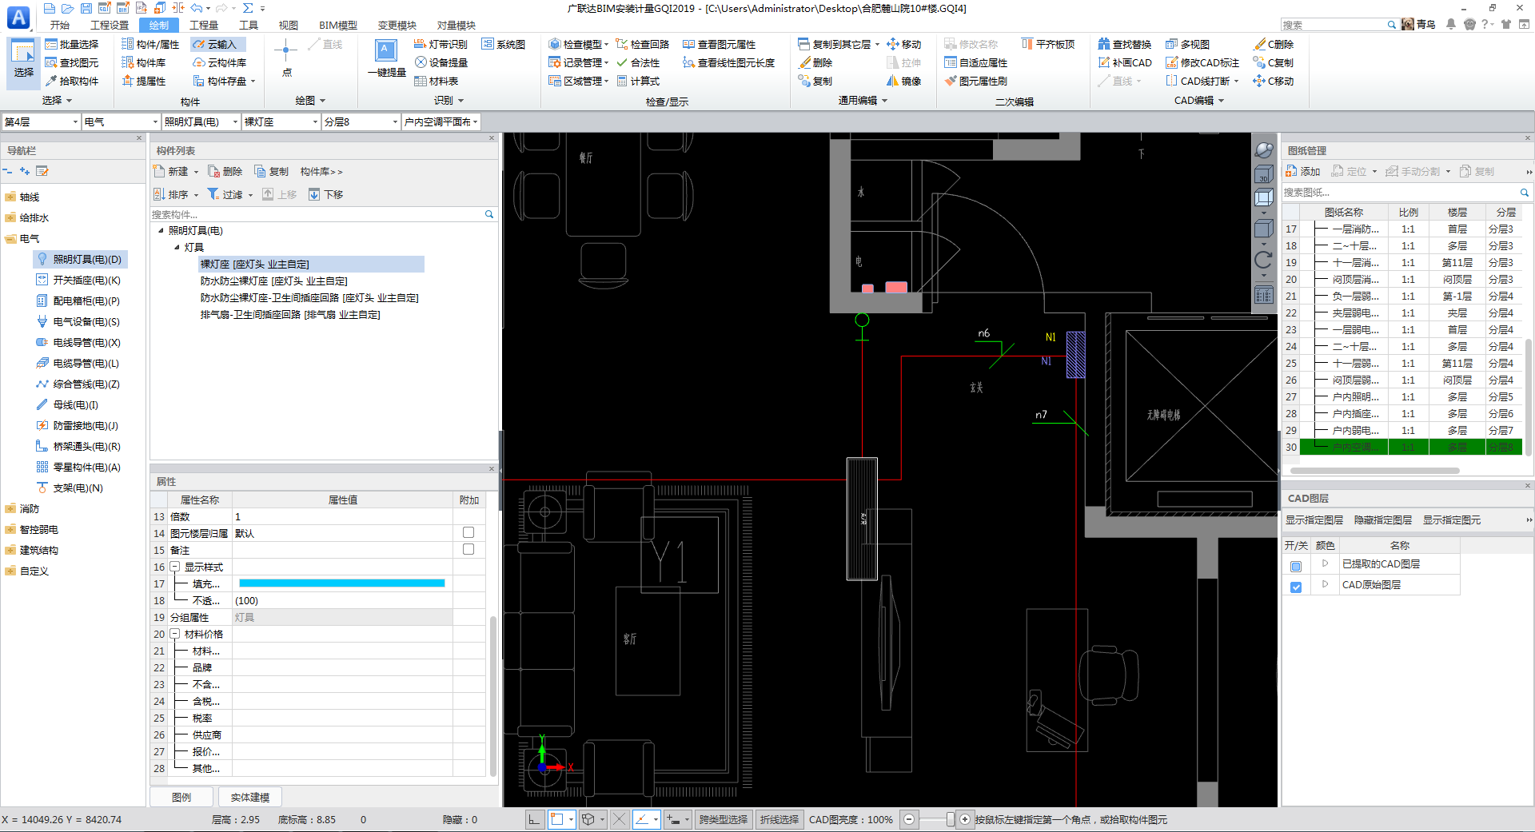Screen dimensions: 1535x832
Task: Click the 移动 move tool in 通用编辑
Action: [904, 45]
